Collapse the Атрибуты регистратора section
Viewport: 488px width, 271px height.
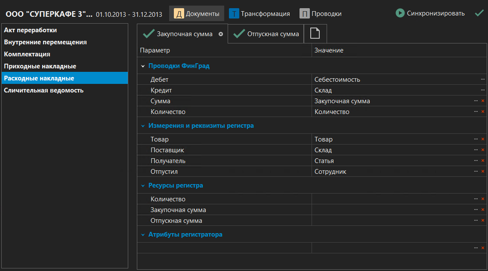pos(143,235)
